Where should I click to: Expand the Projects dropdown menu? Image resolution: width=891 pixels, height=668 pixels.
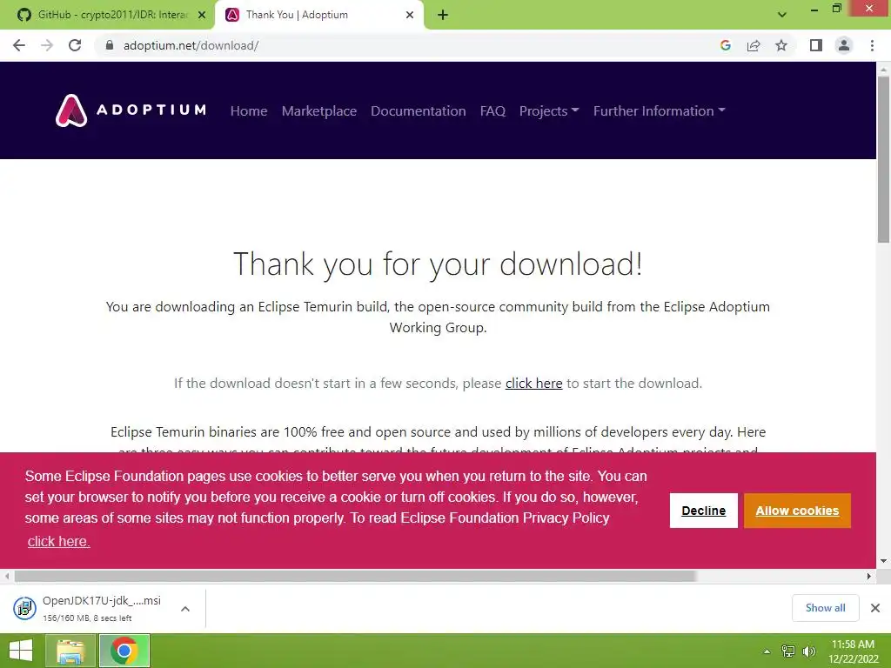tap(549, 110)
